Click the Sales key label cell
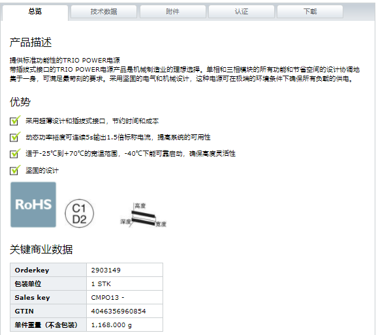Screen dimensions: 376x335 click(x=48, y=297)
